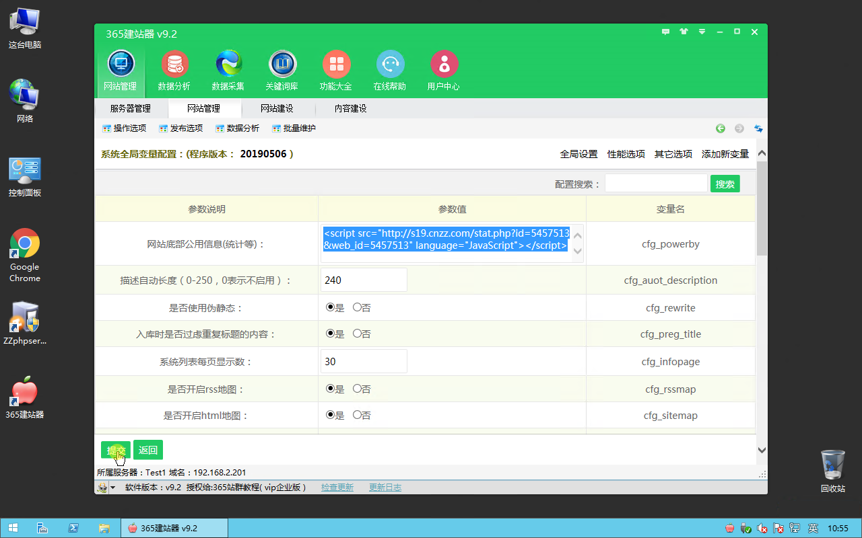The image size is (862, 538).
Task: Open the status bar icon dropdown arrow
Action: tap(113, 488)
